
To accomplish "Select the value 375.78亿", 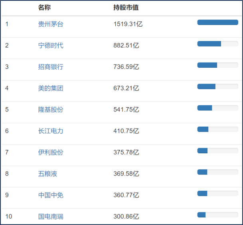I will pyautogui.click(x=126, y=152).
